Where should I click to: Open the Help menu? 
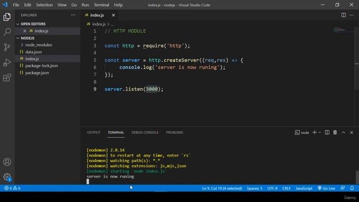(x=118, y=5)
